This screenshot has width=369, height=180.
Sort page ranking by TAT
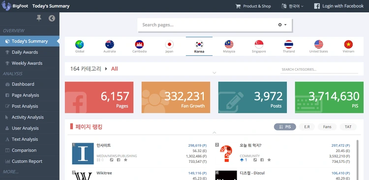(348, 127)
